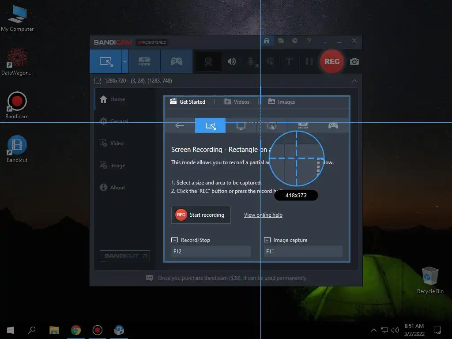Click the installer icon in taskbar
Viewport: 452px width, 339px height.
[119, 330]
